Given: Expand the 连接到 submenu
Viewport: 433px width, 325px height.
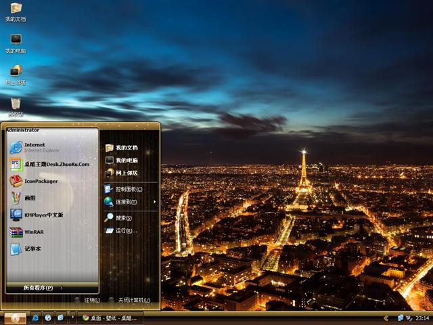Looking at the screenshot, I should 129,202.
